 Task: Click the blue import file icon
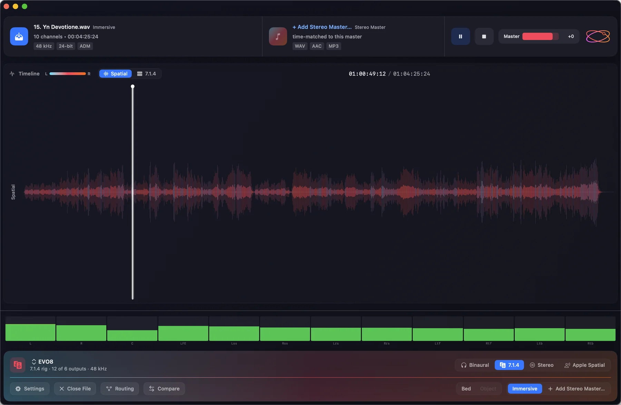click(x=19, y=36)
